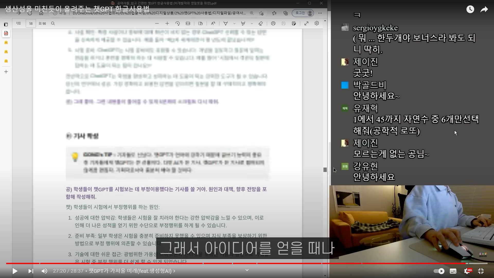Click chat message '굿굿!'

point(363,73)
